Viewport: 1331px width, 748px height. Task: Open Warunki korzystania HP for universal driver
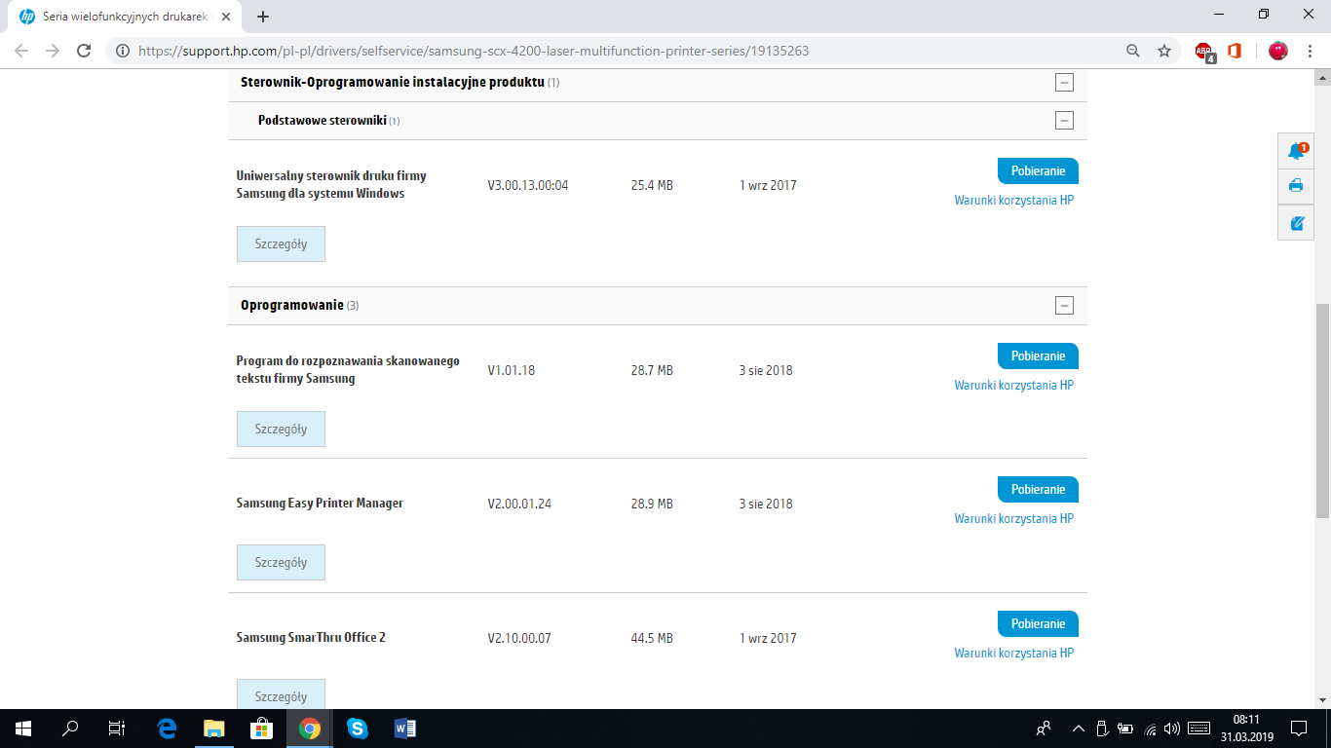pos(1013,201)
